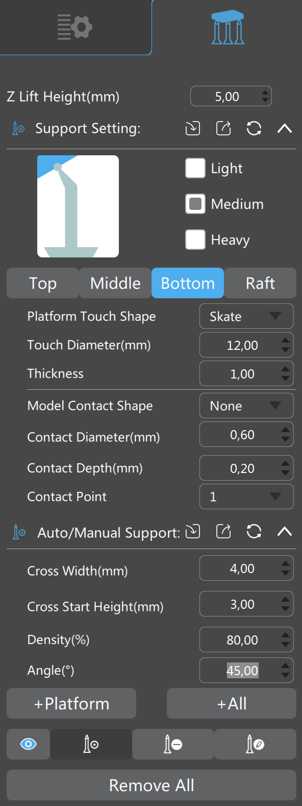Import Auto/Manual Support configuration icon
The image size is (302, 806).
point(193,532)
